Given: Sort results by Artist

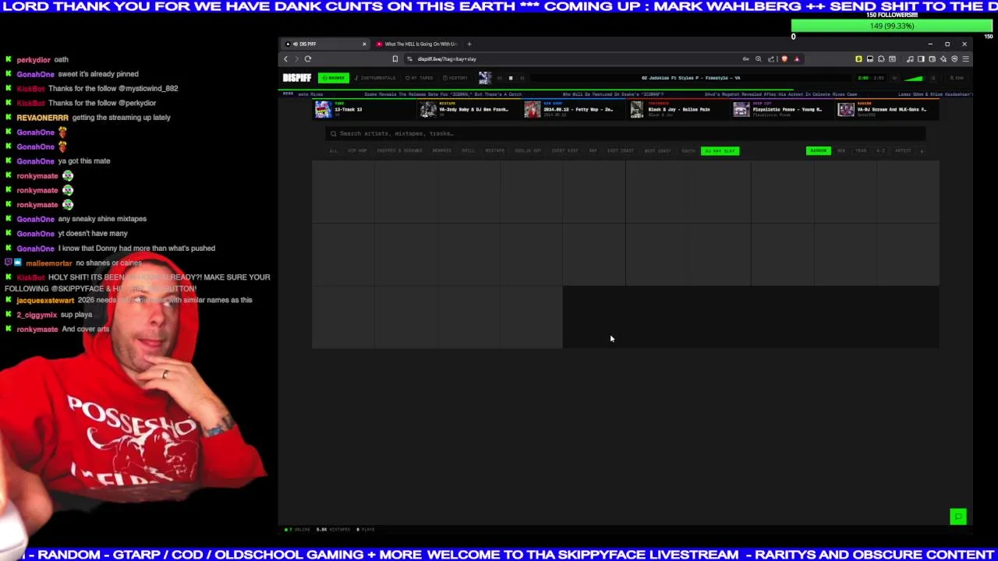Looking at the screenshot, I should coord(903,150).
